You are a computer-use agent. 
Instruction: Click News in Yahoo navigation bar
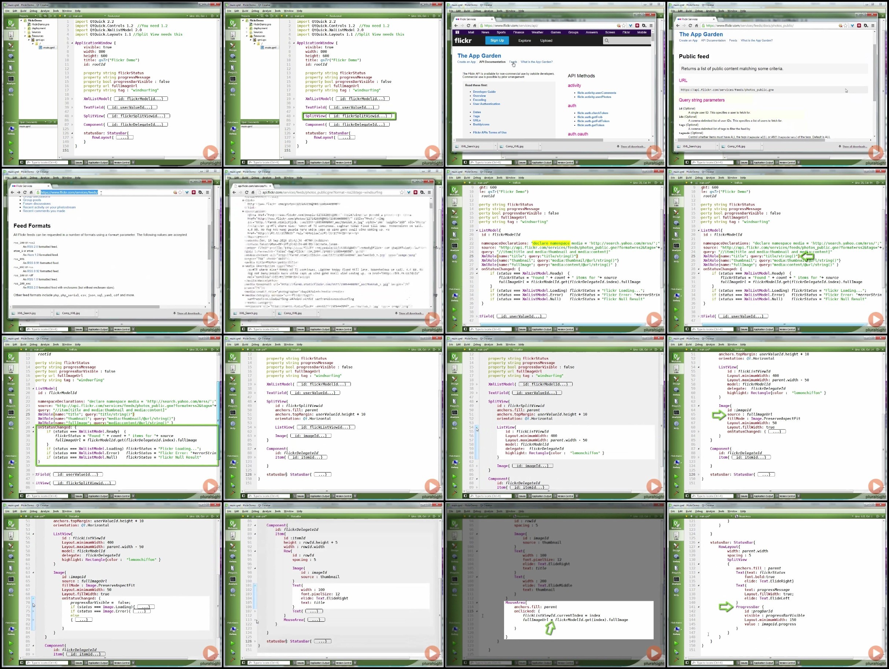click(485, 32)
